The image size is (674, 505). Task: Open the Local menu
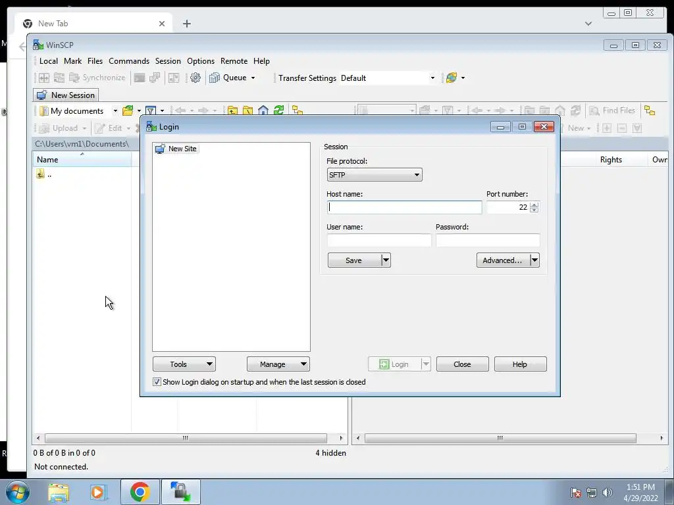pyautogui.click(x=49, y=61)
